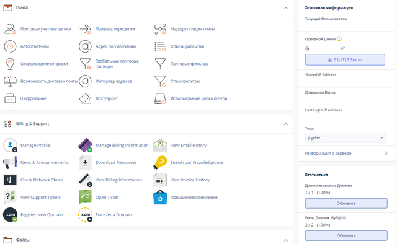Click the Check Network Status icon
The image size is (397, 244).
pyautogui.click(x=10, y=180)
